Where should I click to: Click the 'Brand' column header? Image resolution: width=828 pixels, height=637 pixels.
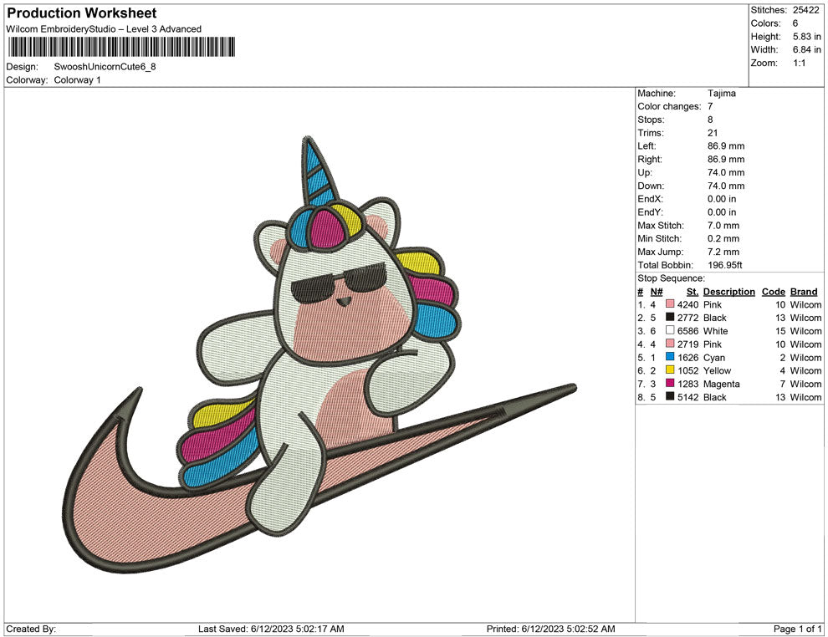804,291
